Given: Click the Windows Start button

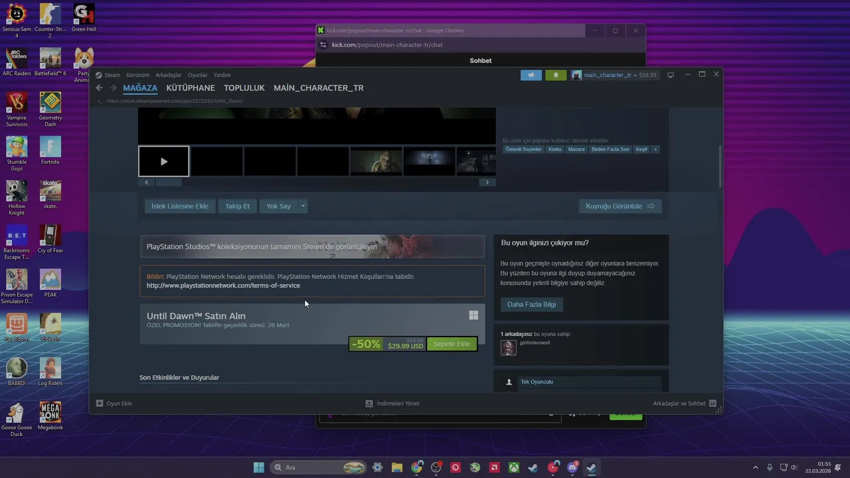Looking at the screenshot, I should tap(258, 467).
